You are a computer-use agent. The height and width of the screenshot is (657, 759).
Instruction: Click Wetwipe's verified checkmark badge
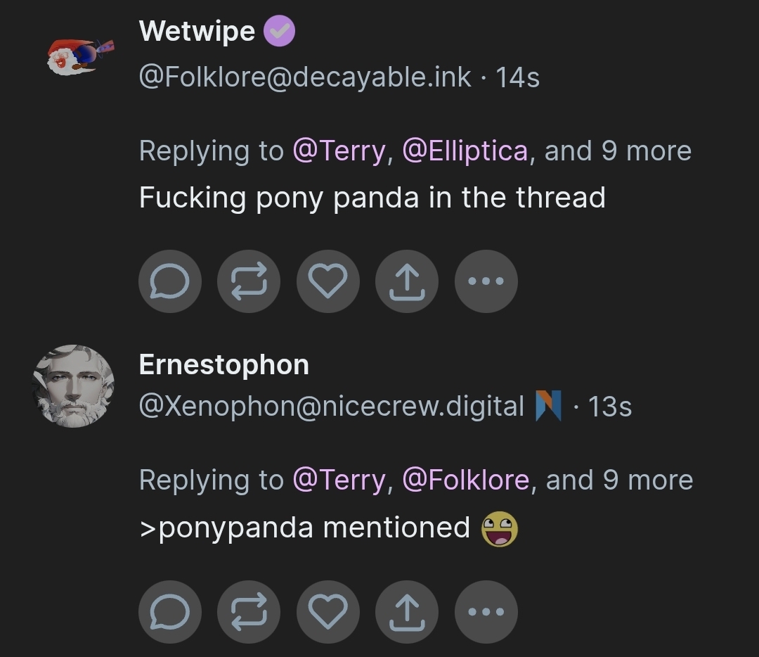278,30
